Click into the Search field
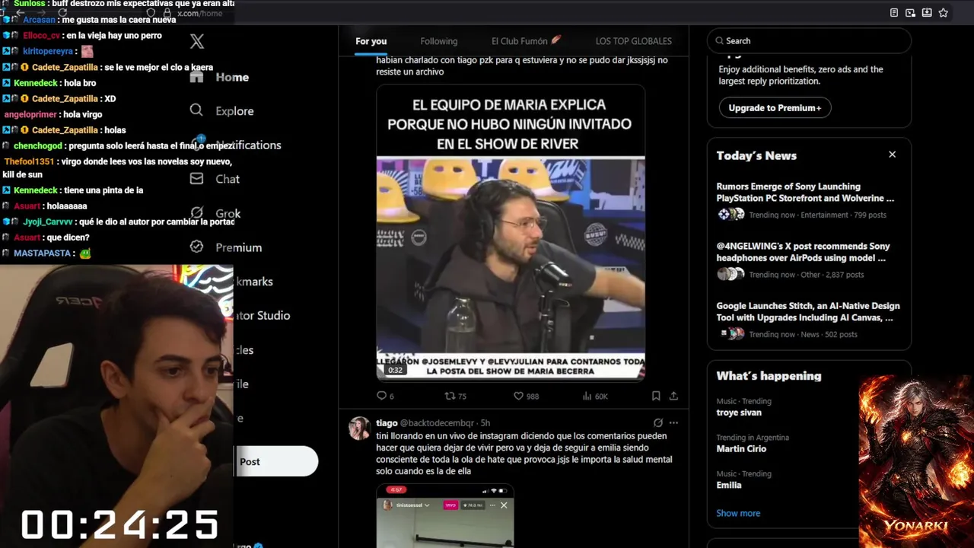974x548 pixels. click(809, 41)
